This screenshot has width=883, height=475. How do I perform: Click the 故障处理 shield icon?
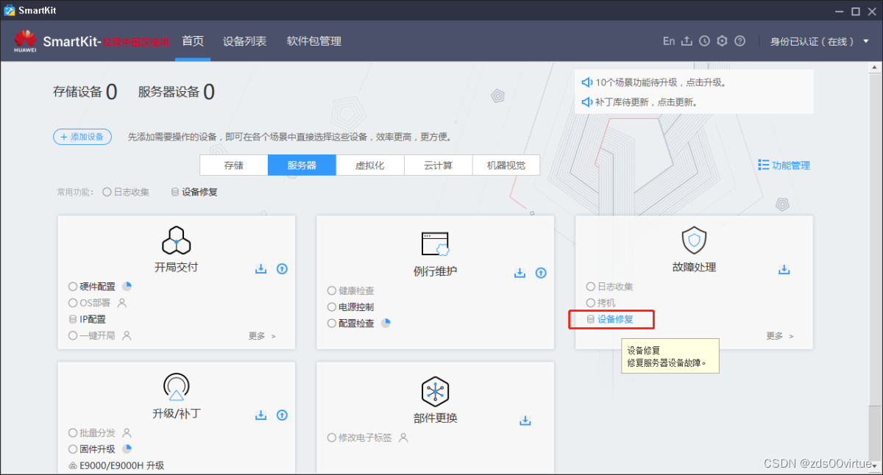694,240
